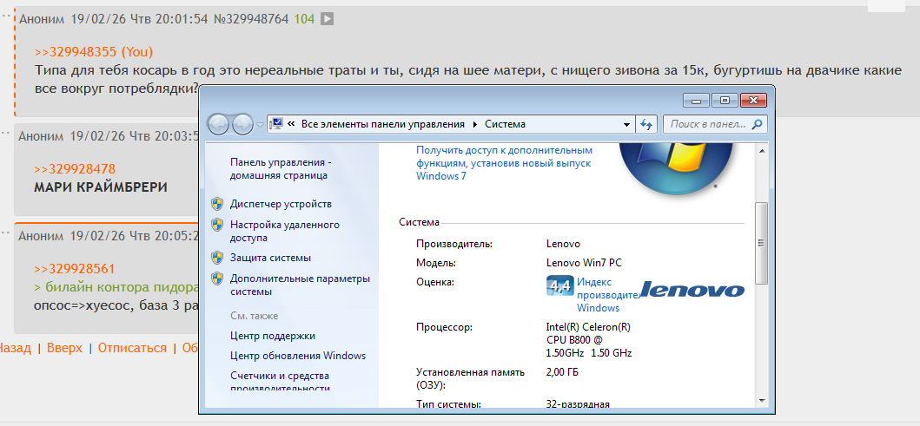920x426 pixels.
Task: Select breadcrumb 'Система' in address bar
Action: [x=506, y=124]
